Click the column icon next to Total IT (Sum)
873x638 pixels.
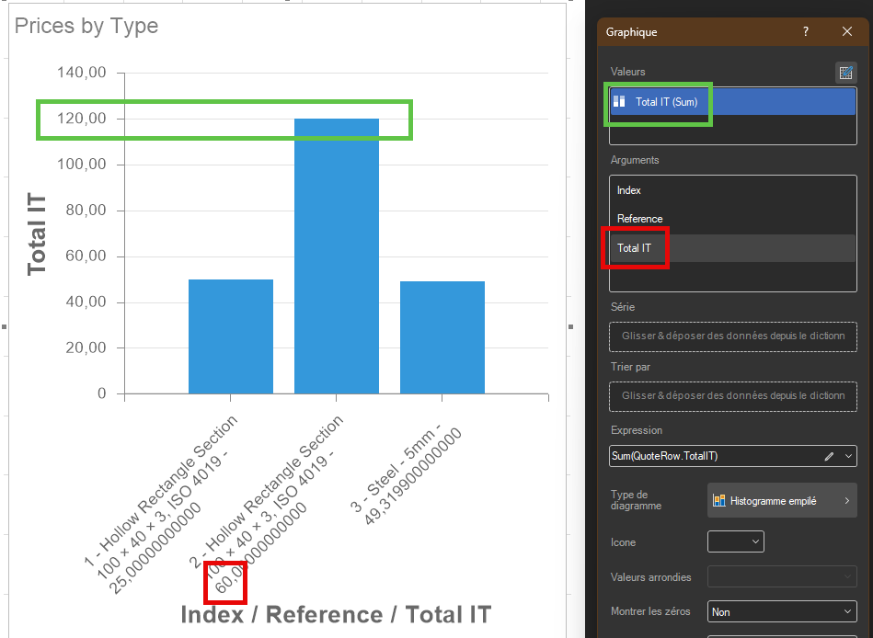pyautogui.click(x=620, y=102)
